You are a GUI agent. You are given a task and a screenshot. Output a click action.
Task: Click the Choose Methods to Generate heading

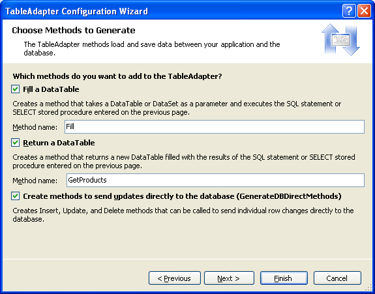74,31
